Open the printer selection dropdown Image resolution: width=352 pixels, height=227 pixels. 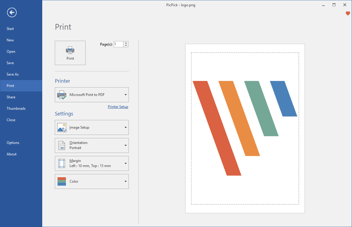point(125,94)
